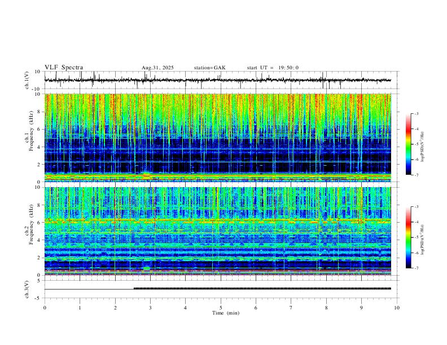Select the ch.1 color bar "log(PSD)" label
Viewport: 447px width, 345px height.
pos(423,147)
